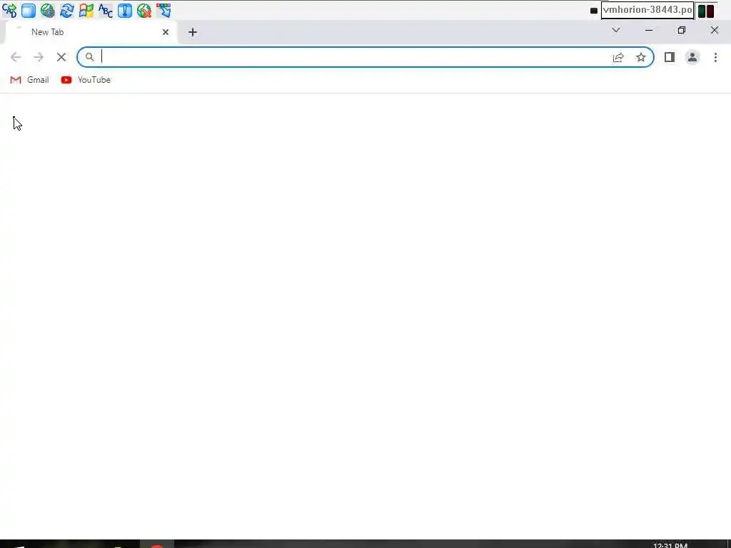Viewport: 731px width, 548px height.
Task: Stop loading the page with X button
Action: coord(61,57)
